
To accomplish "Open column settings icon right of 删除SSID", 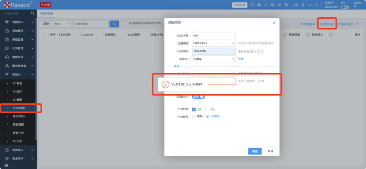I will [x=358, y=24].
